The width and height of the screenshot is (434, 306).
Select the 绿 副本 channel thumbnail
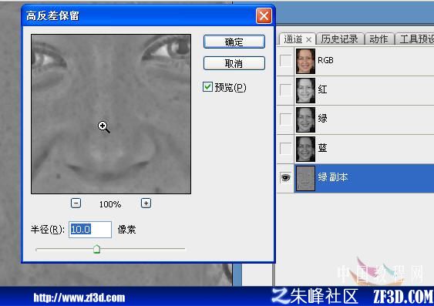305,179
